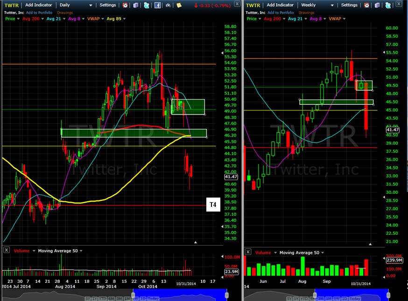Share daily chart via Twitter bird icon
The image size is (408, 301).
click(x=147, y=5)
